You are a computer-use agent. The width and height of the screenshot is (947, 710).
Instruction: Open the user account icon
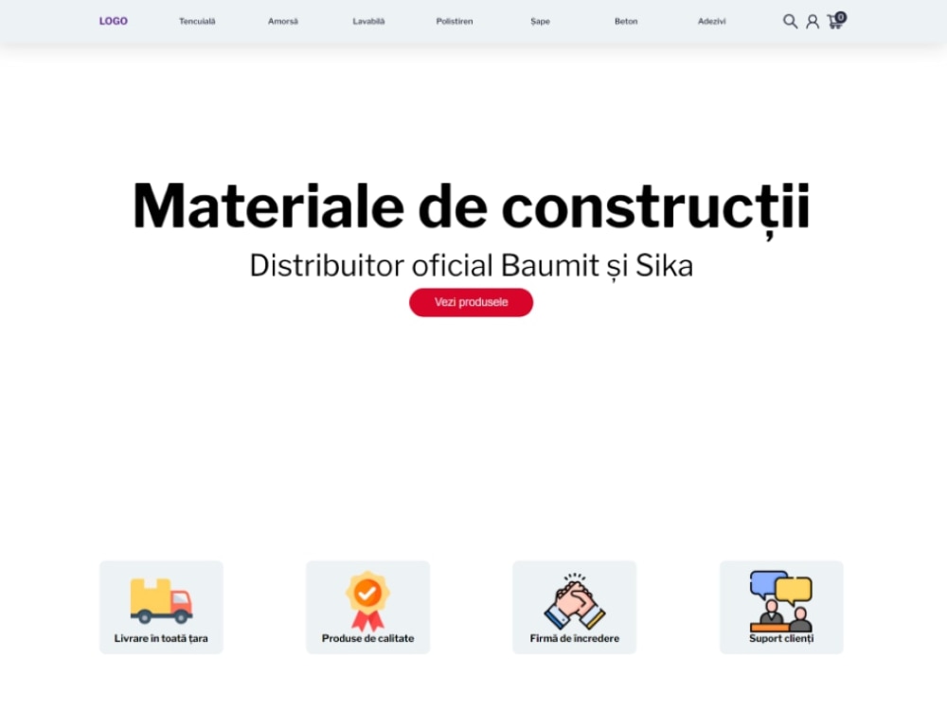point(813,22)
